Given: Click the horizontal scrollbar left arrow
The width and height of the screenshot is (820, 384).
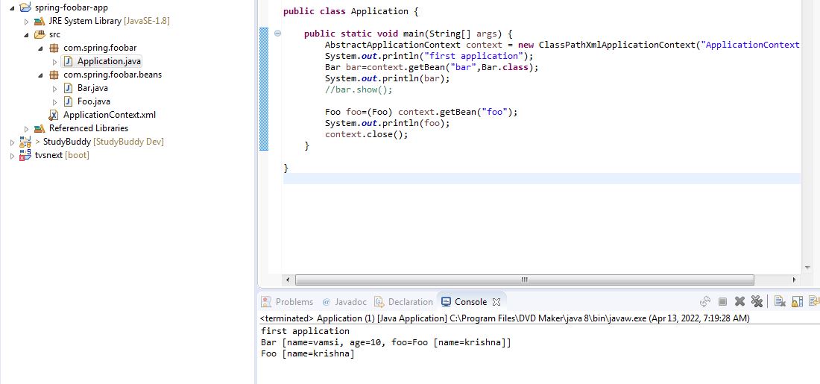Looking at the screenshot, I should [288, 280].
